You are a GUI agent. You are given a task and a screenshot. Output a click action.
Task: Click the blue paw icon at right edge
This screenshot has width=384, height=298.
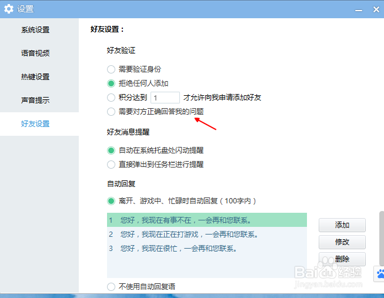380,274
